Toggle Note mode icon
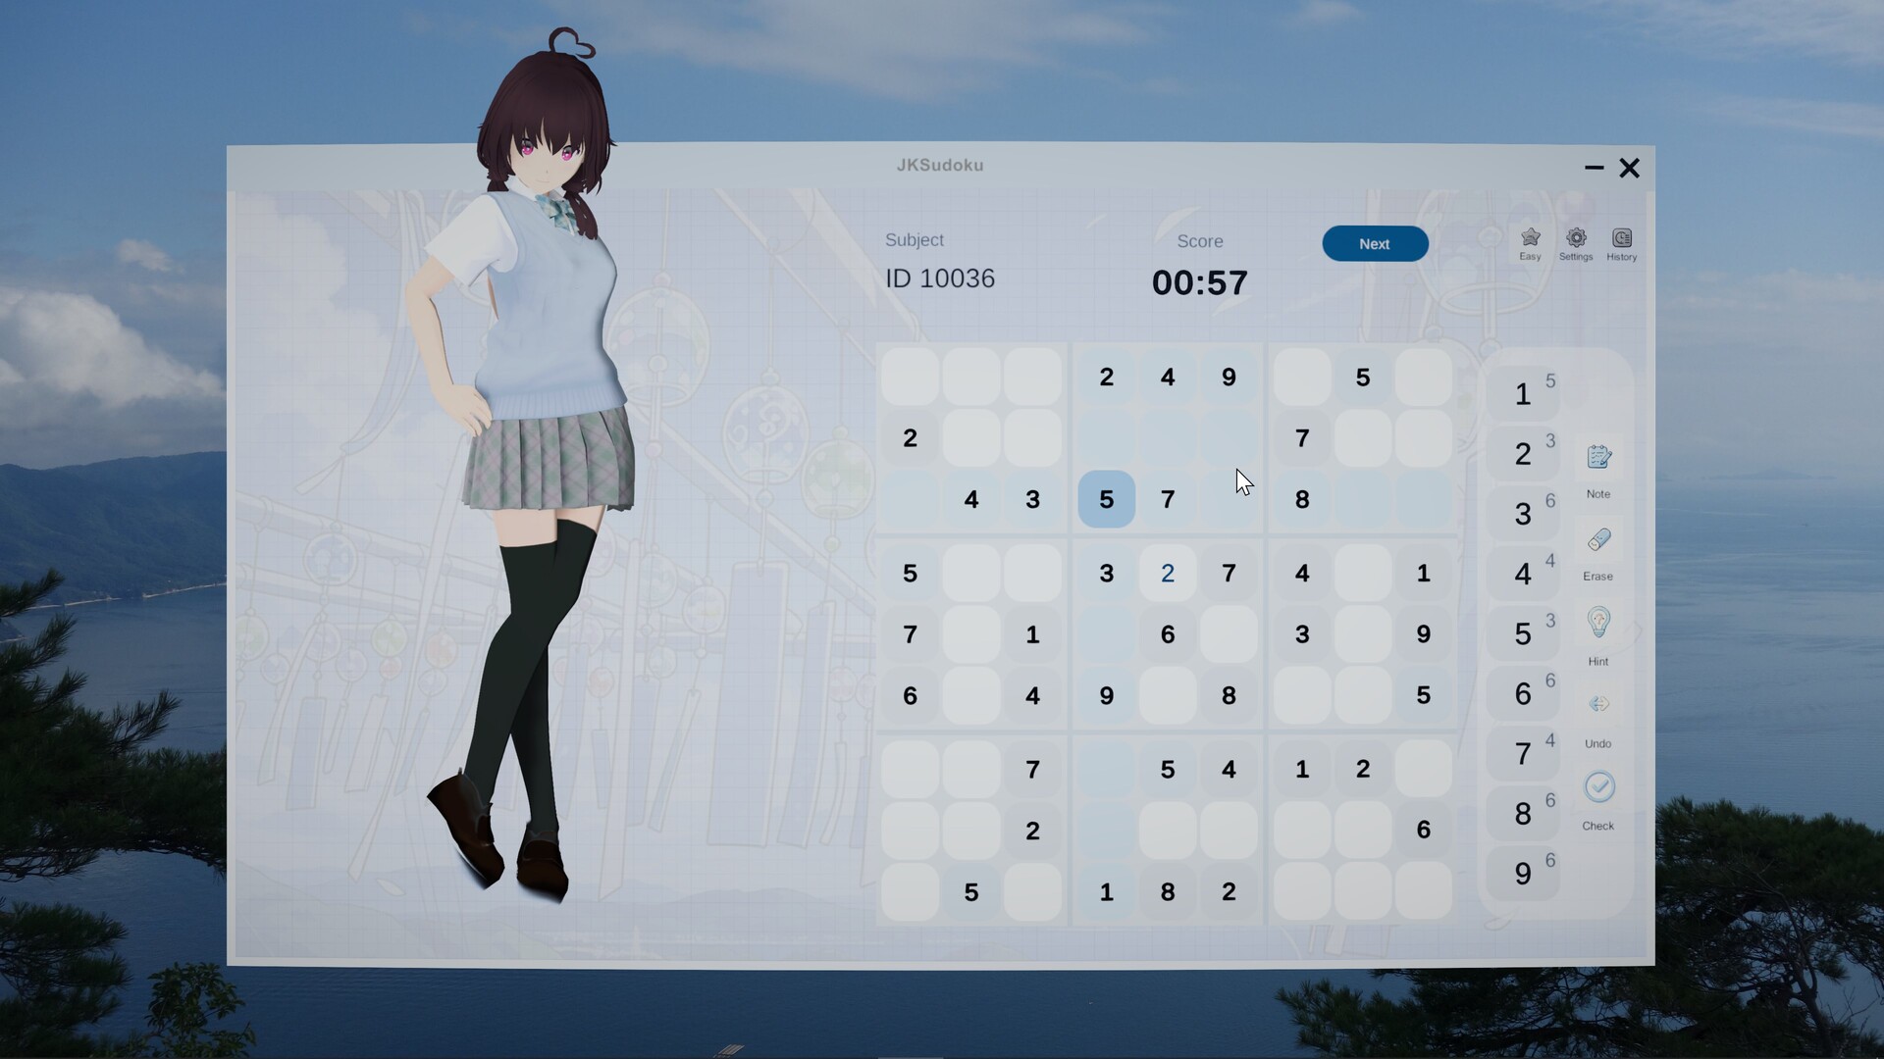 tap(1598, 457)
